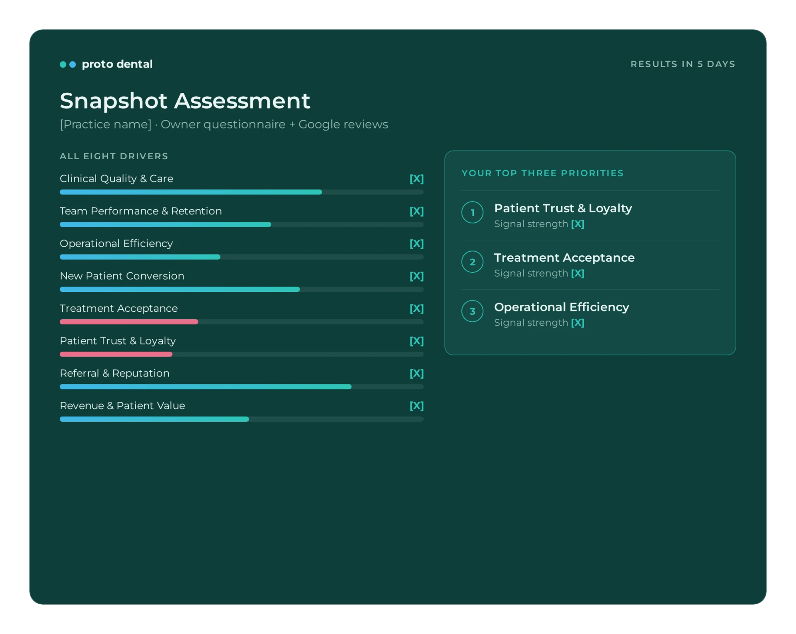Click the "RESULTS IN 5 DAYS" label
The image size is (796, 634).
click(x=683, y=64)
